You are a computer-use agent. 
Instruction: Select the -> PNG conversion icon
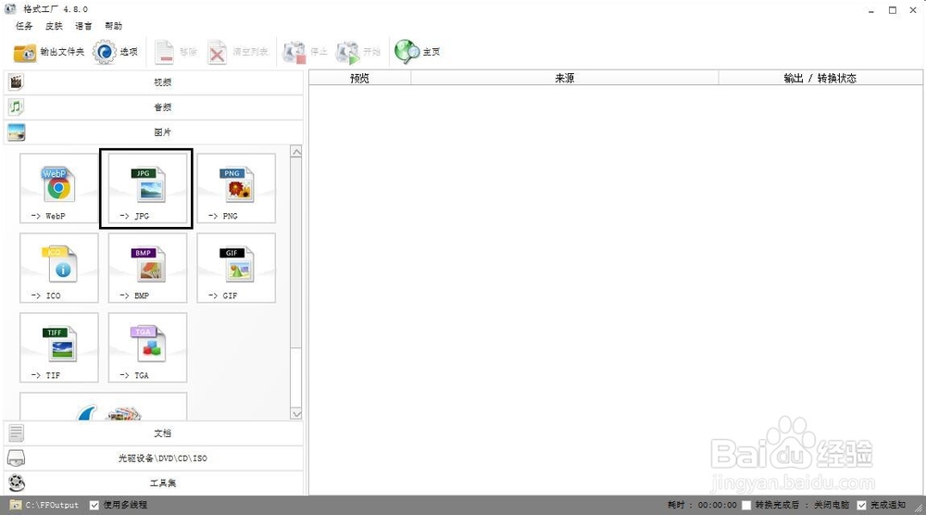click(236, 188)
